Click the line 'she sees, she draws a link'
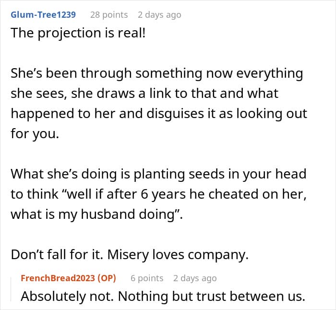This screenshot has width=336, height=310. [x=144, y=94]
